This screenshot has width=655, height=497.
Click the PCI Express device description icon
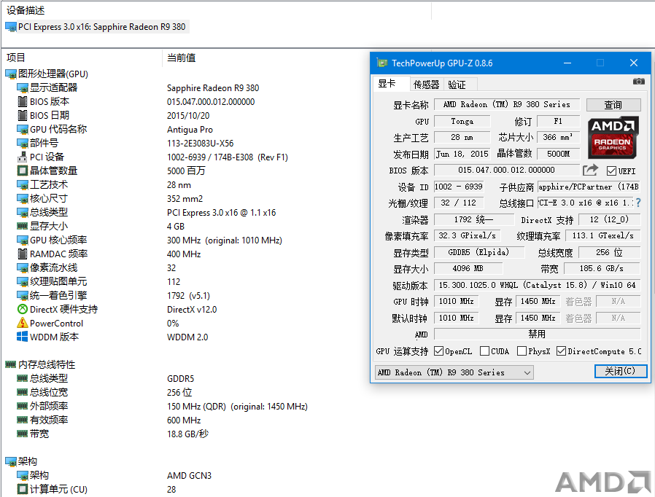(11, 27)
